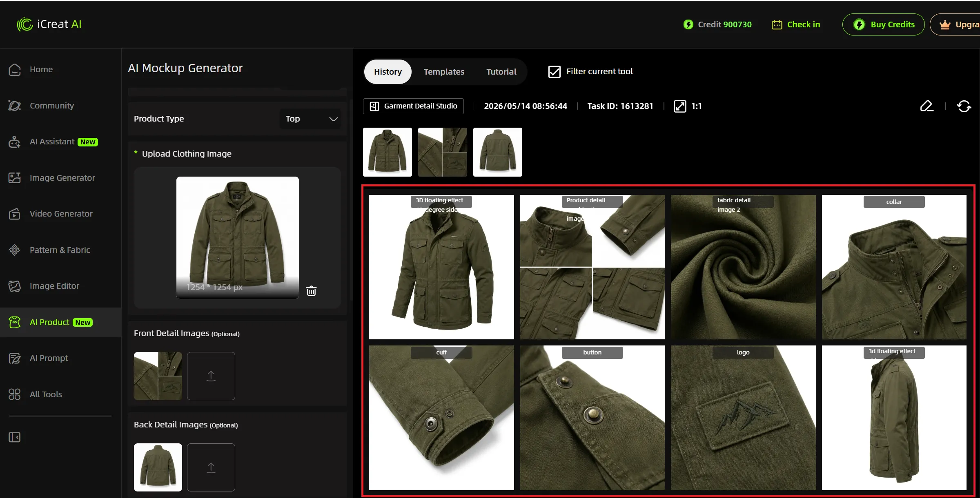The height and width of the screenshot is (498, 980).
Task: Open AI Assistant from the sidebar
Action: tap(53, 142)
